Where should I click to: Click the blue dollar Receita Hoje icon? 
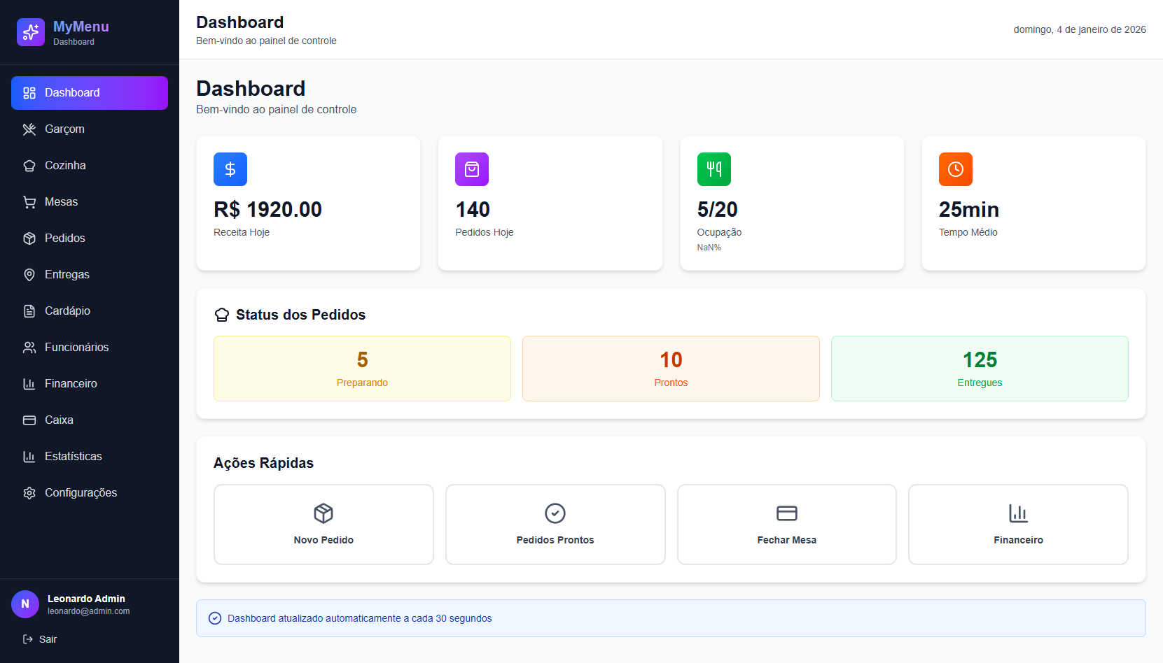230,169
